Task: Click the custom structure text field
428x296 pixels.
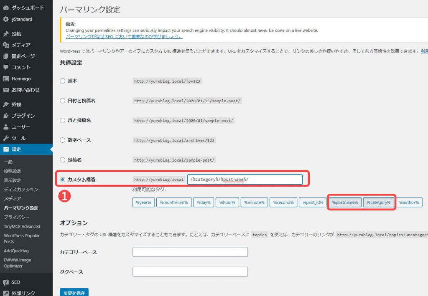Action: point(245,180)
